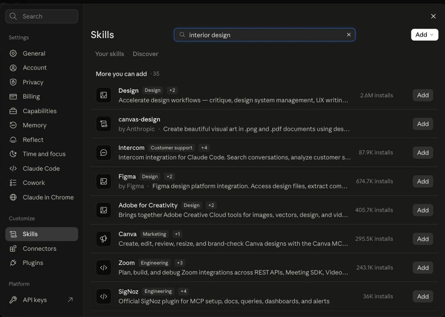The image size is (445, 317).
Task: Click the "by Figma" text
Action: 131,186
